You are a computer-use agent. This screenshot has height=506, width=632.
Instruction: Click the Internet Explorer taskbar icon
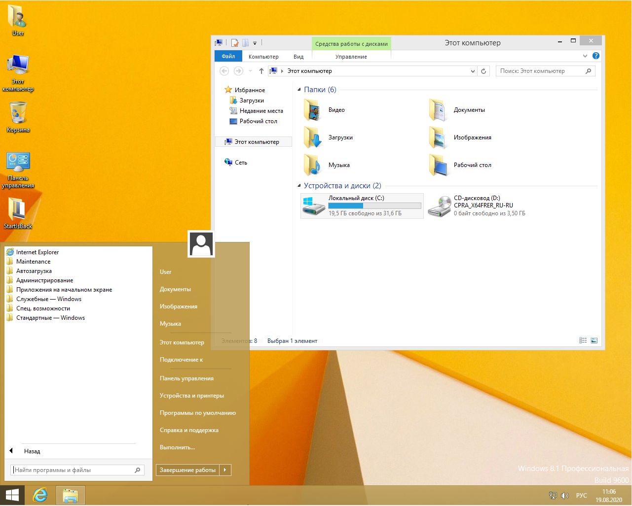40,495
